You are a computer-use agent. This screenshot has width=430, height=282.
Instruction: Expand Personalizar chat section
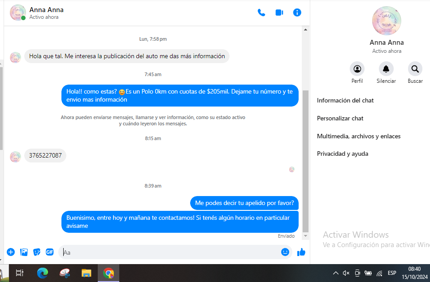[x=340, y=119]
